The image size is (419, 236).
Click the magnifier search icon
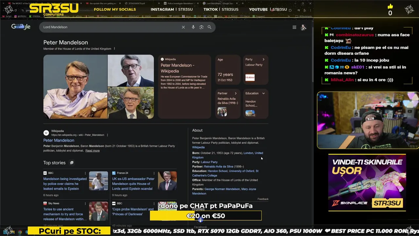[x=209, y=27]
